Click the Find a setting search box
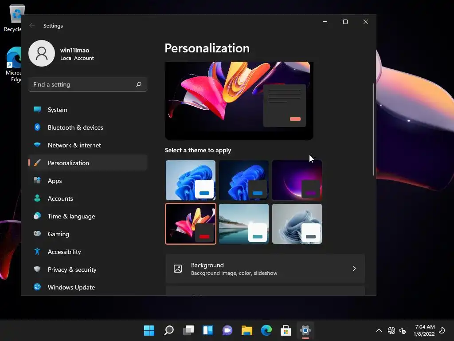The image size is (454, 341). pos(88,84)
